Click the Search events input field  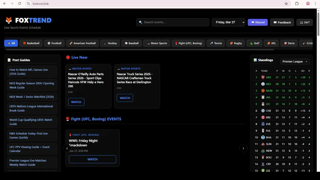pos(173,22)
